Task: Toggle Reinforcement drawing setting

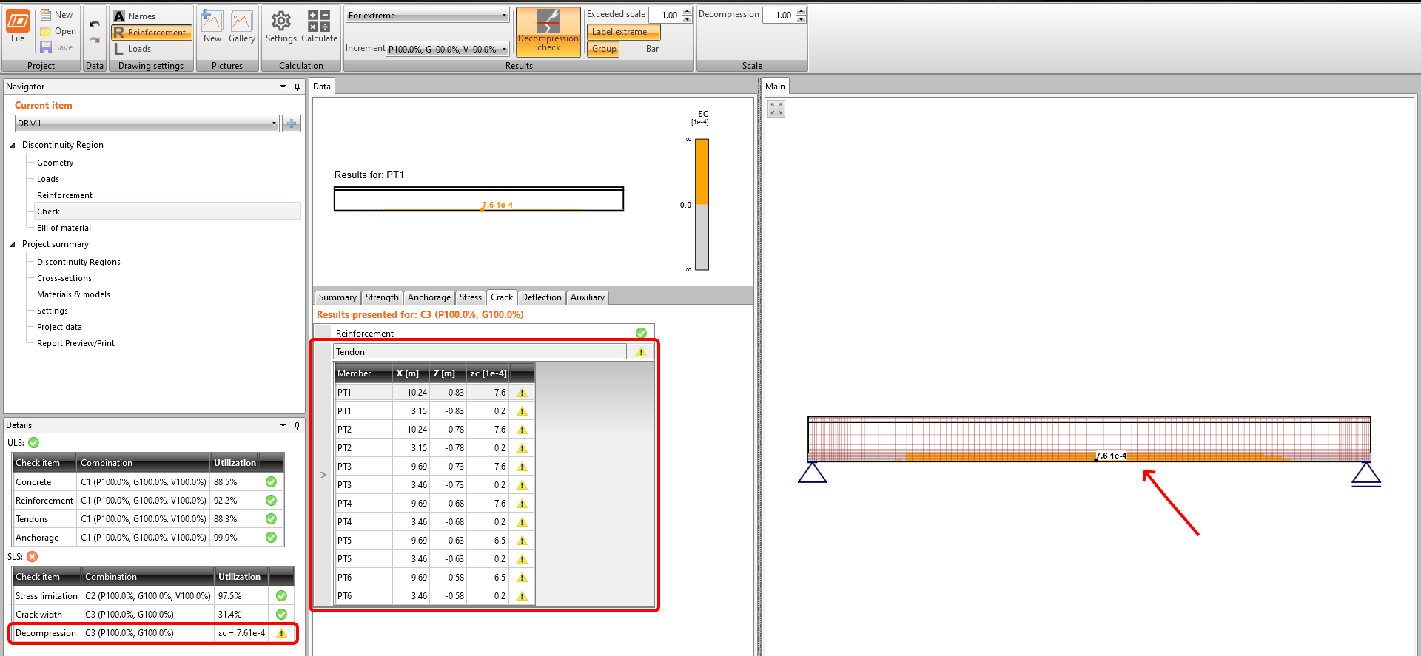Action: [152, 33]
